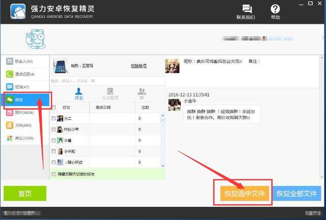Maximize the recovery app window

pos(310,4)
